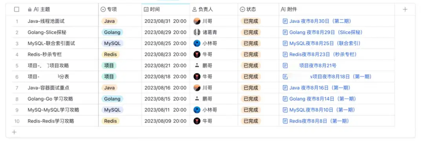This screenshot has width=424, height=142.
Task: Open link Redis夜市8月8日（第一期）
Action: point(319,121)
